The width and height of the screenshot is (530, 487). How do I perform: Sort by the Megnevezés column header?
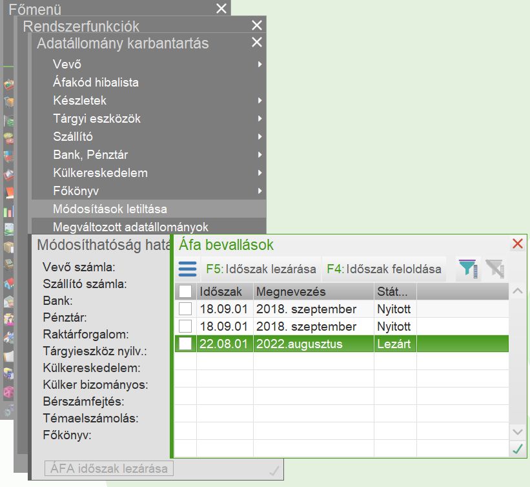pyautogui.click(x=314, y=291)
